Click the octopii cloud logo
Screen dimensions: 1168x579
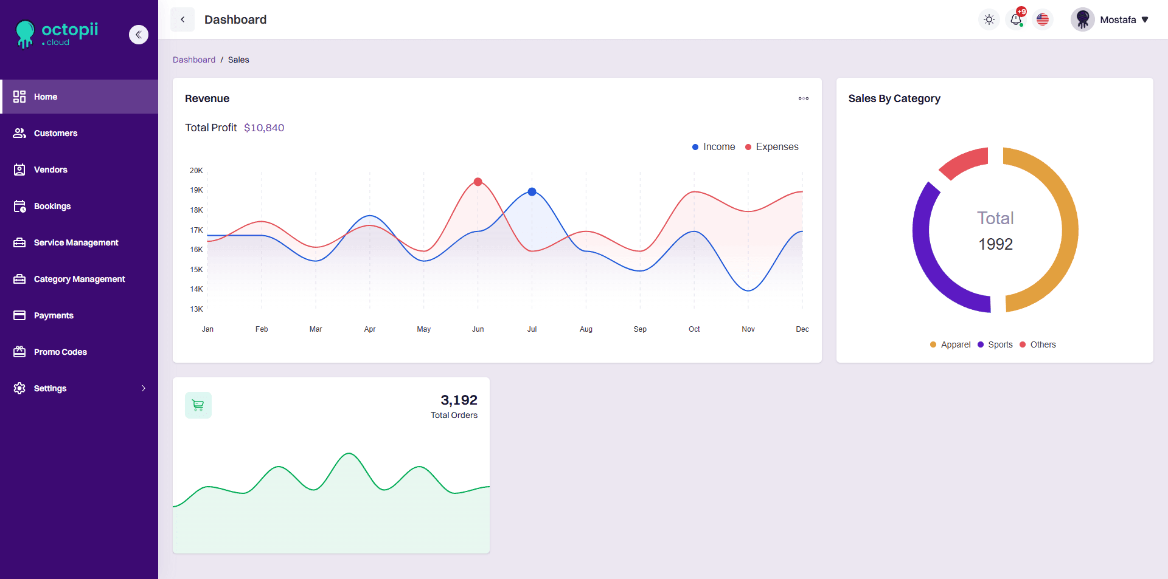pos(57,34)
